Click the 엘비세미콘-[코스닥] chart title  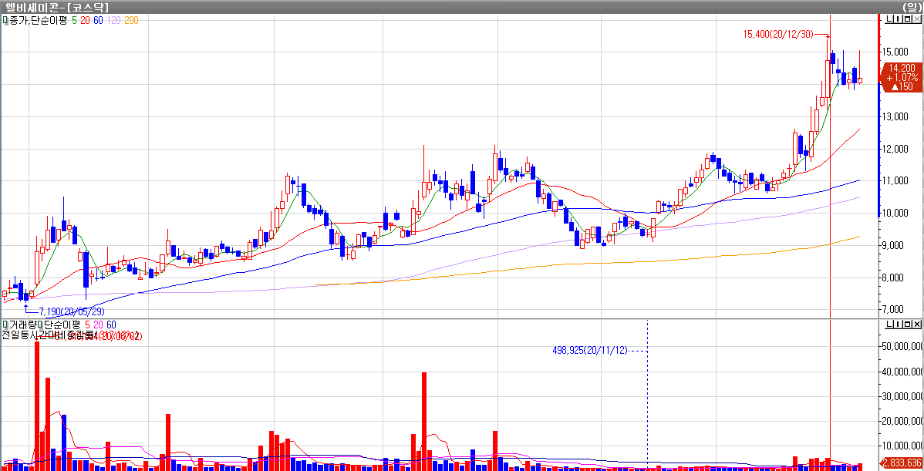[x=57, y=7]
